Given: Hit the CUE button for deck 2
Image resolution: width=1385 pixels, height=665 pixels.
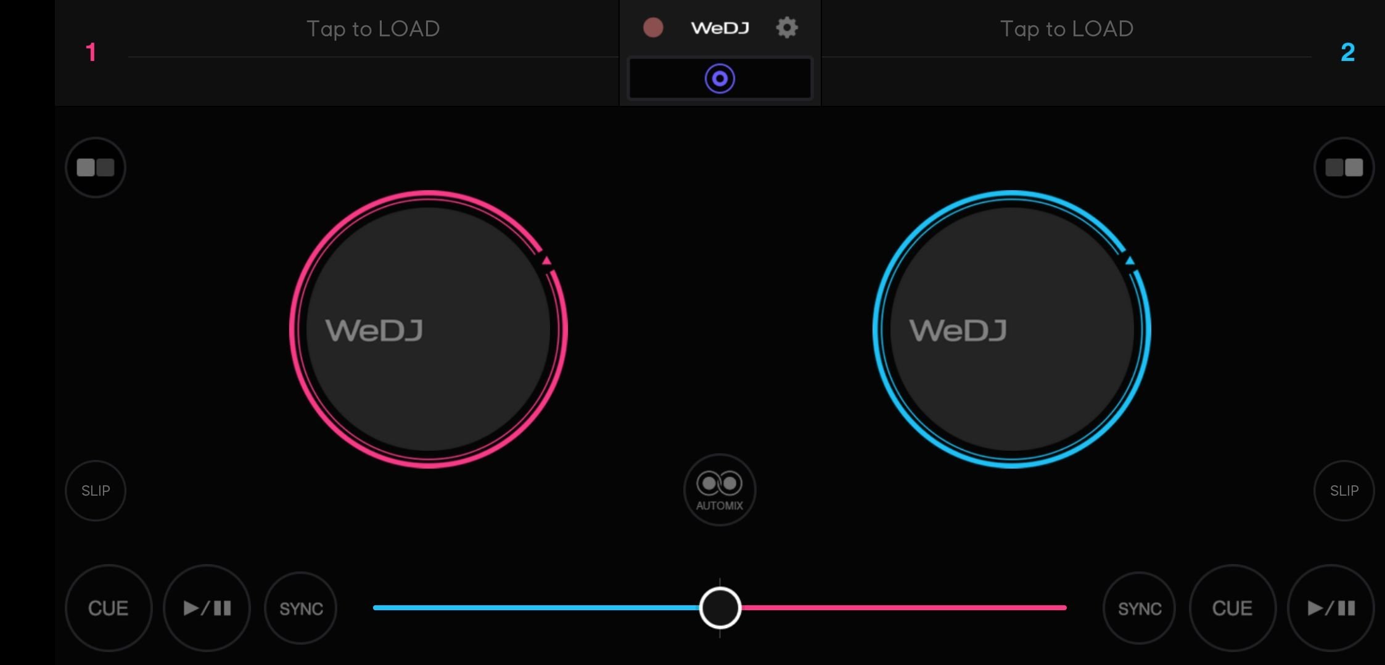Looking at the screenshot, I should [1233, 608].
